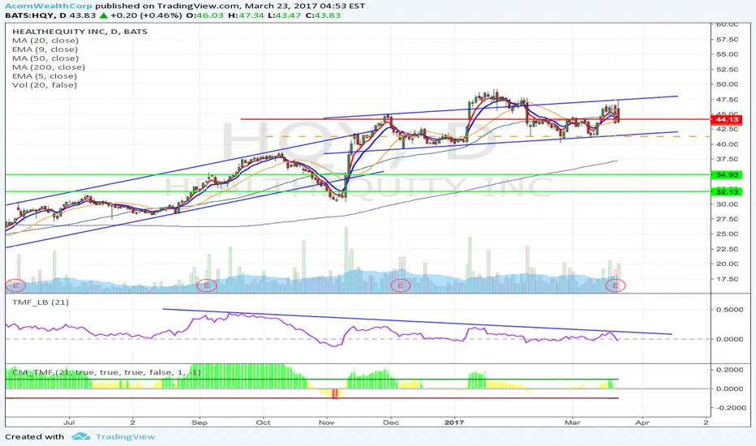Click the Apr label on time axis
Screen dimensions: 756x446
tap(642, 422)
